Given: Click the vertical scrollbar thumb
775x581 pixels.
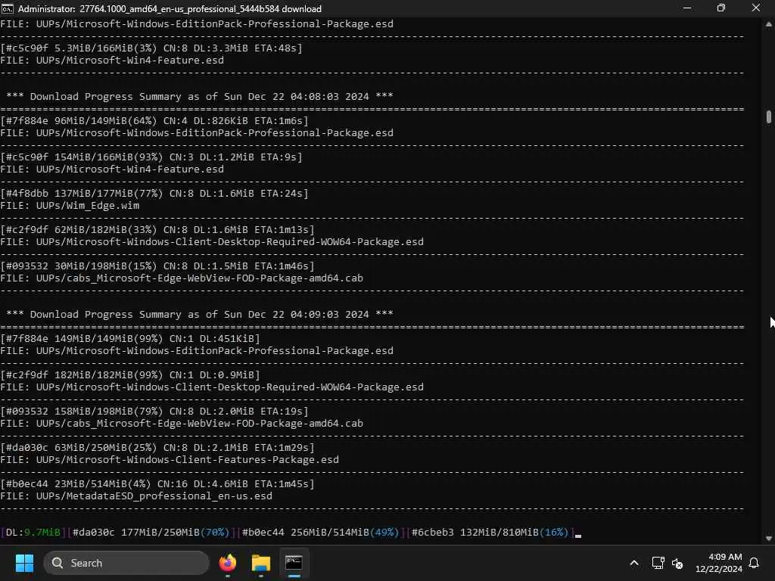Looking at the screenshot, I should pos(769,117).
